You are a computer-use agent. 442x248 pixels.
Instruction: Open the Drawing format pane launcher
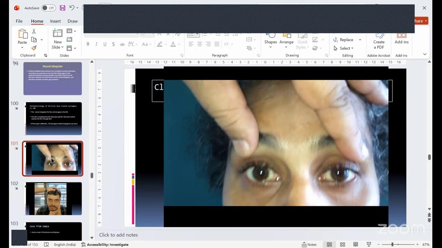(326, 55)
